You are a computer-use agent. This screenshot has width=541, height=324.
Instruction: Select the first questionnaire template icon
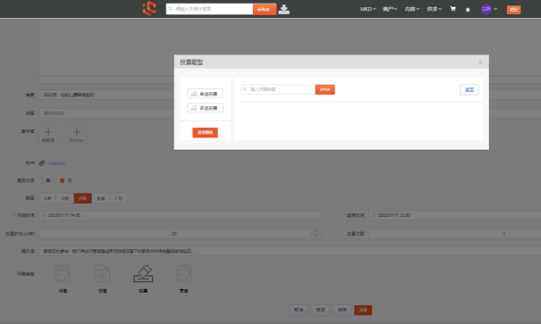(x=63, y=274)
